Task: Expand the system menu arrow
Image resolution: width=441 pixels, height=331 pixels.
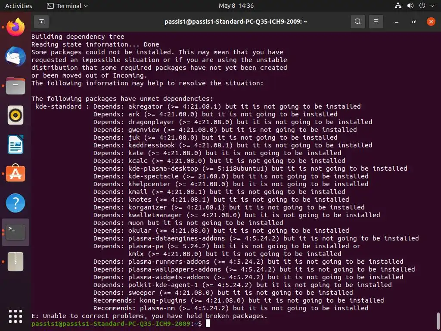Action: tap(432, 6)
